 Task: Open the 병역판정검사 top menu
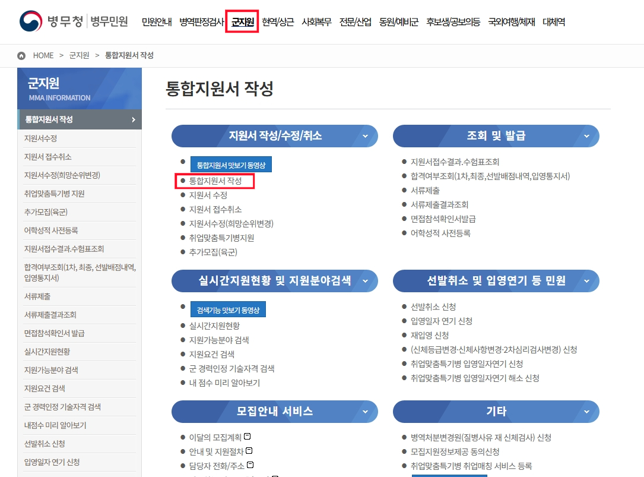click(202, 22)
